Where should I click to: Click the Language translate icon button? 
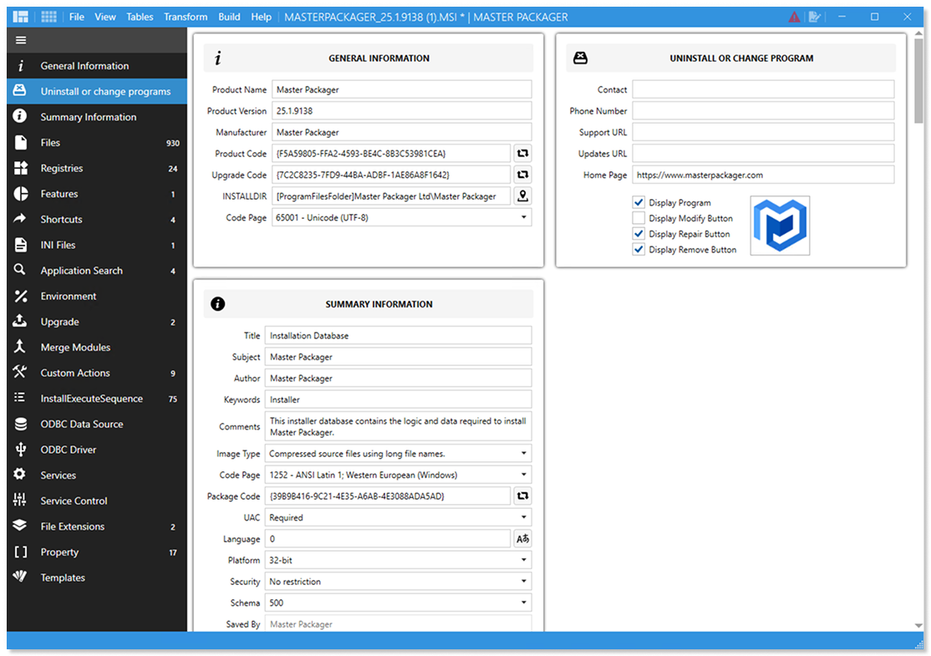(522, 539)
